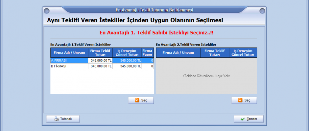Click the Firma Puanı column header
Screen dimensions: 309x131
[148, 53]
